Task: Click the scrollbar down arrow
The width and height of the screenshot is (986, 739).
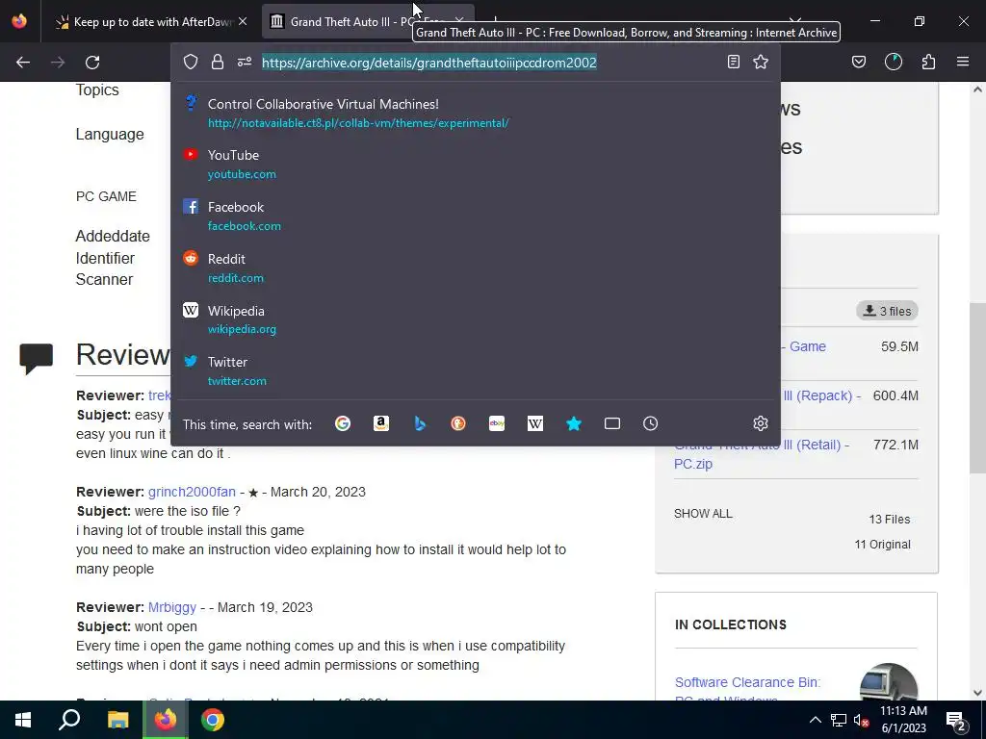Action: pos(977,693)
